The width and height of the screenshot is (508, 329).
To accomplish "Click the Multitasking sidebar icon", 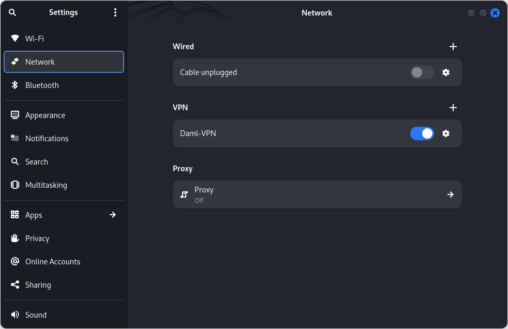I will tap(14, 185).
